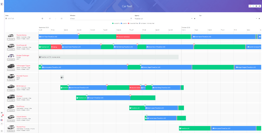Open the Toyota Sienna car link
This screenshot has width=262, height=133.
(x=21, y=35)
